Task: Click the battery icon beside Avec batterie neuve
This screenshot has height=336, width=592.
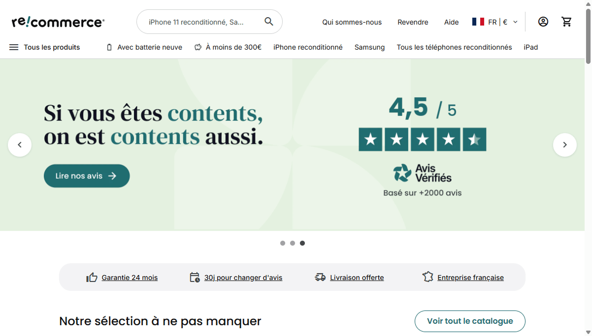Action: 109,47
